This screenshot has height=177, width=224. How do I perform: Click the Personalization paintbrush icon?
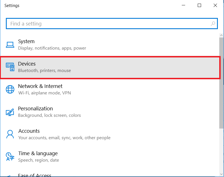click(x=10, y=112)
